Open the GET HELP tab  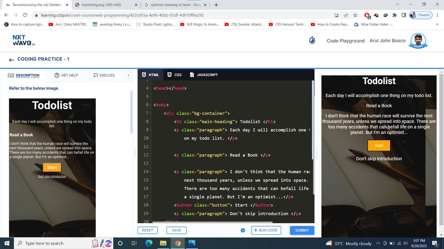point(66,75)
